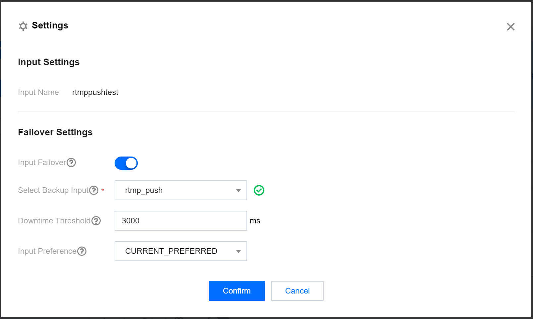Click the Downtime Threshold label text

[x=54, y=221]
